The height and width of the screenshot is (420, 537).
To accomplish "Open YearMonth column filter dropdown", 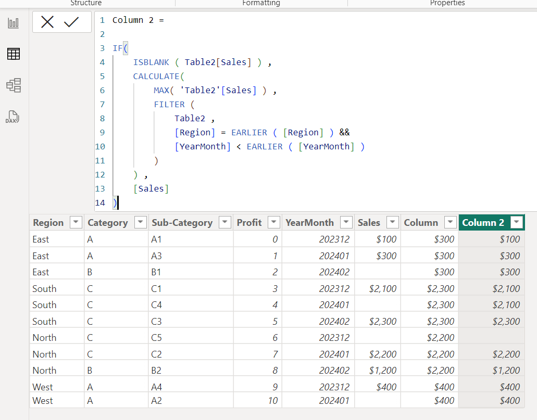I will coord(346,222).
